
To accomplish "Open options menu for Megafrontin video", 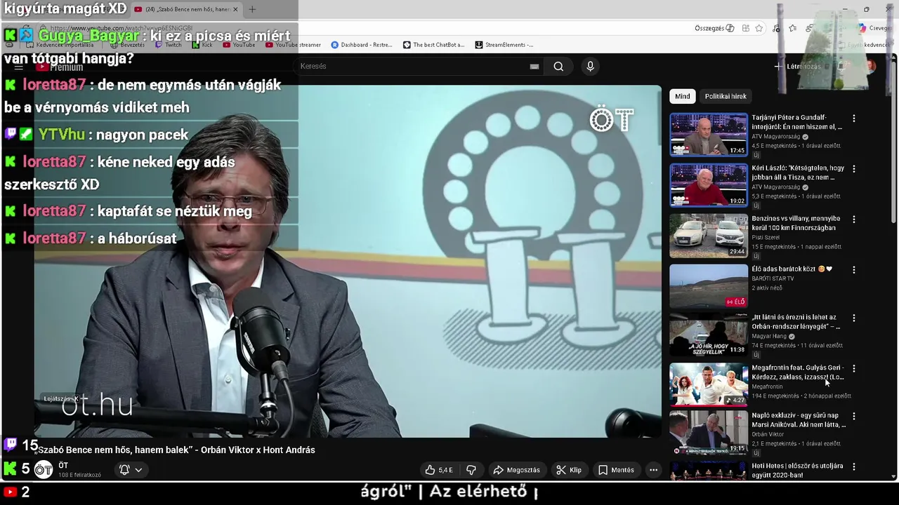I will (x=854, y=368).
